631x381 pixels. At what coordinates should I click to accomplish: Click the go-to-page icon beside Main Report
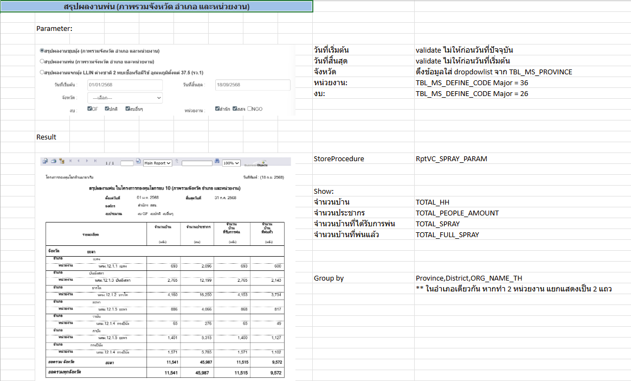(138, 161)
